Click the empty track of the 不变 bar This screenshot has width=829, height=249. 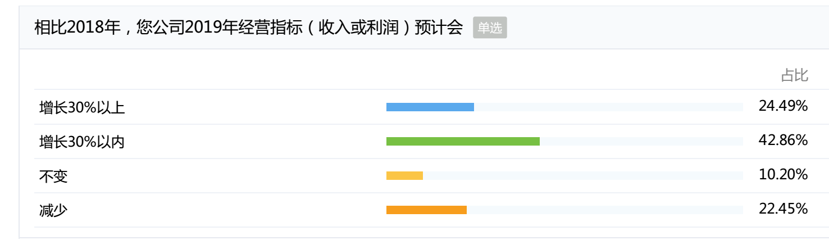[x=583, y=176]
